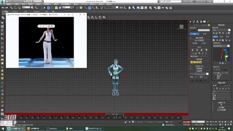Click Play Animation button
Image resolution: width=233 pixels, height=131 pixels.
213,122
